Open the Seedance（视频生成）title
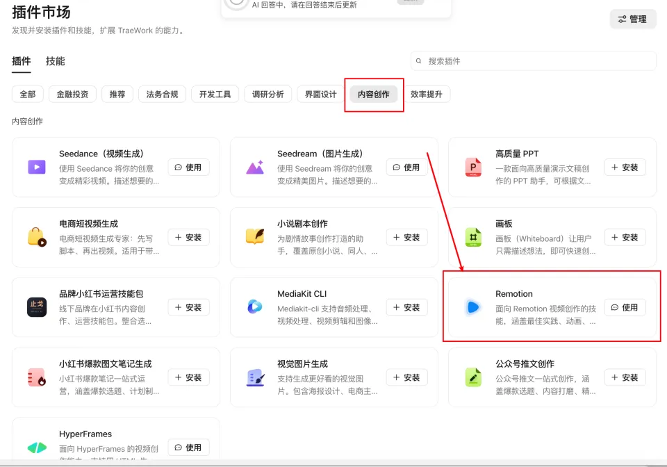The width and height of the screenshot is (667, 467). [x=101, y=154]
